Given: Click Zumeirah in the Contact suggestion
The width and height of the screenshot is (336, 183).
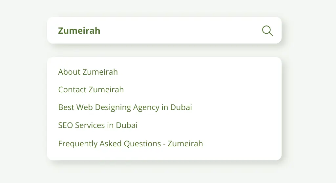Looking at the screenshot, I should pyautogui.click(x=106, y=89).
